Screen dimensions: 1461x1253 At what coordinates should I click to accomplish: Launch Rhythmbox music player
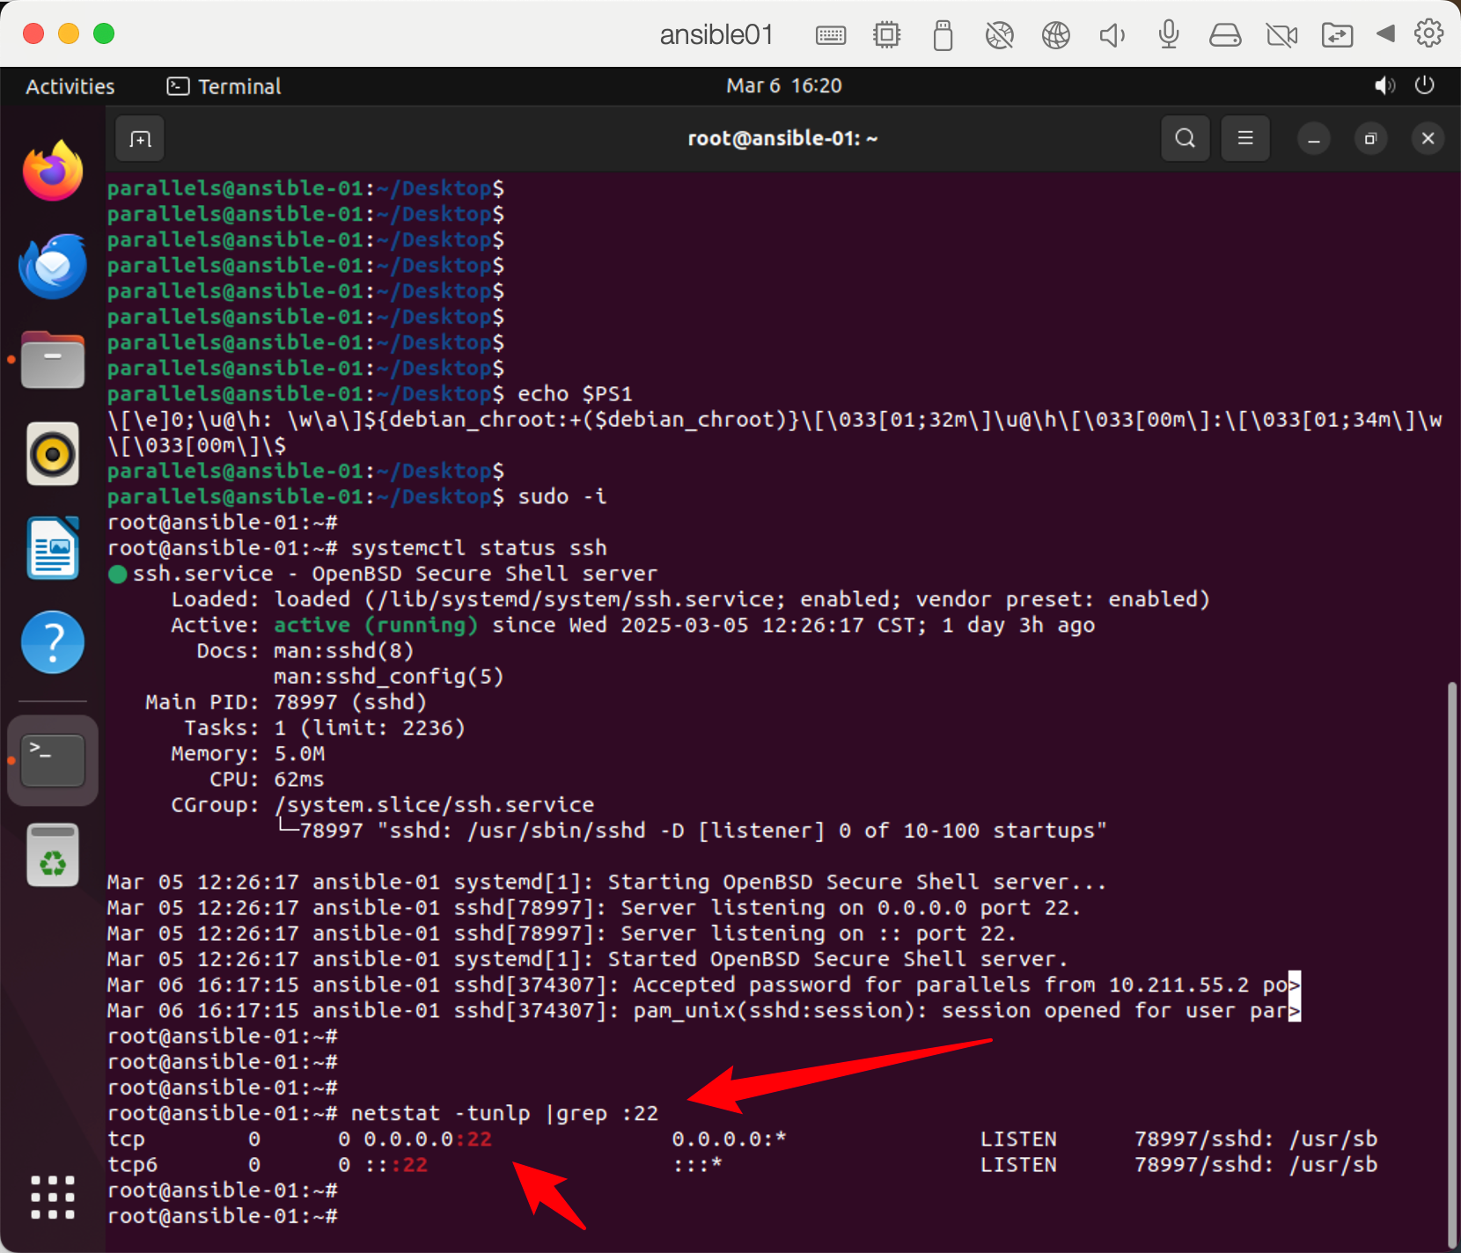[53, 454]
